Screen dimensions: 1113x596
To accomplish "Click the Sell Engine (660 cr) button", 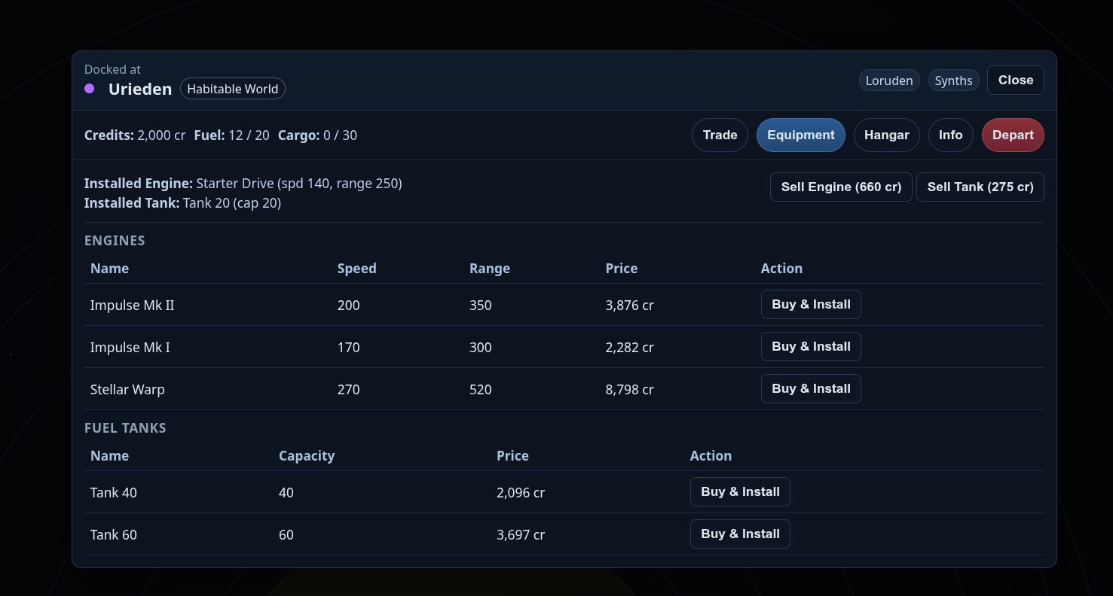I will tap(841, 187).
